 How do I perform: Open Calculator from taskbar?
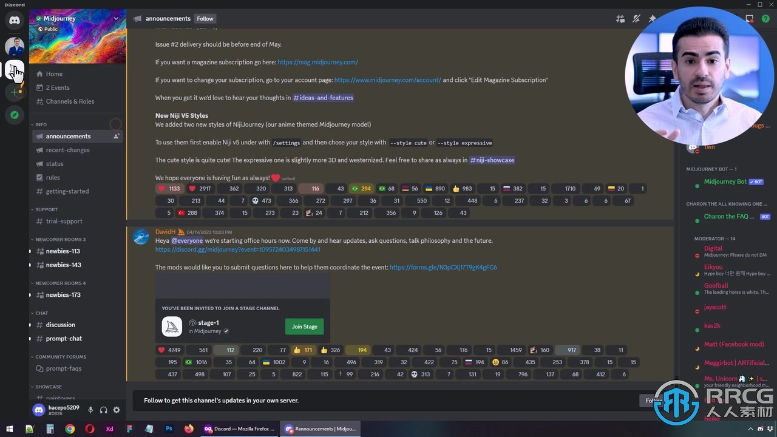[50, 429]
